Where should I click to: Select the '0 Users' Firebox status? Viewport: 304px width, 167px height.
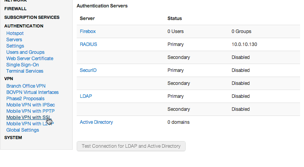[175, 31]
